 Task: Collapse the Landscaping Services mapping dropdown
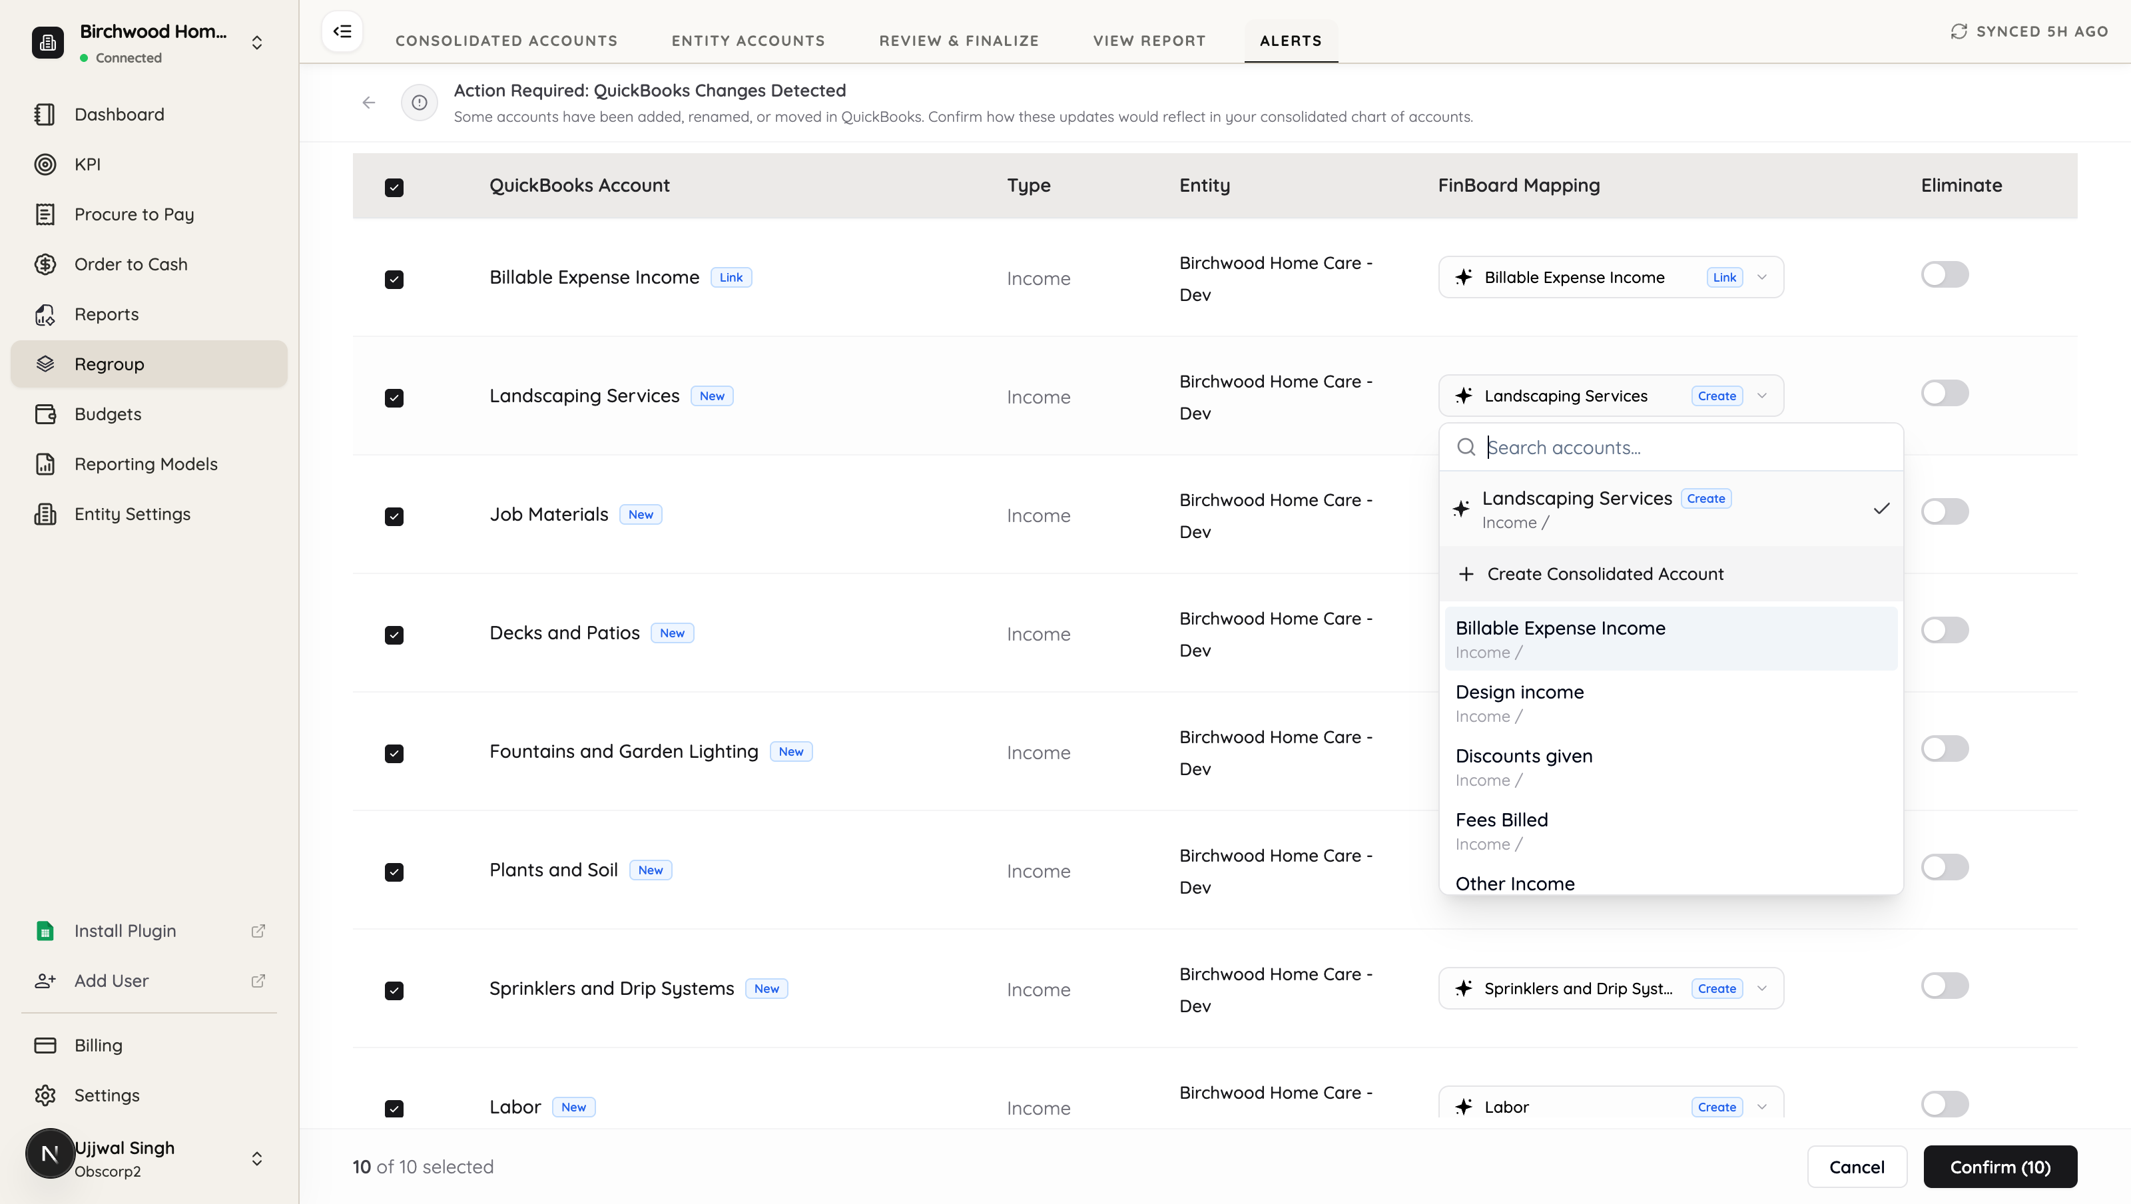point(1611,396)
